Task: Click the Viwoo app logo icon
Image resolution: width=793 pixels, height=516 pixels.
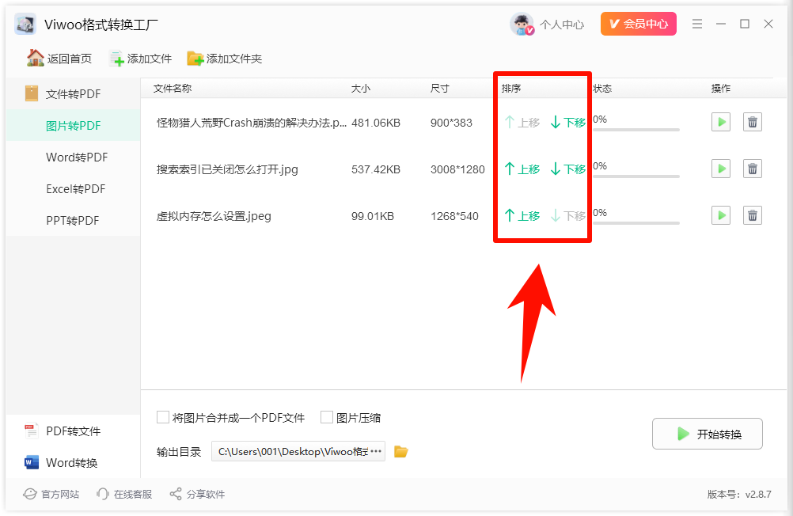Action: tap(25, 25)
